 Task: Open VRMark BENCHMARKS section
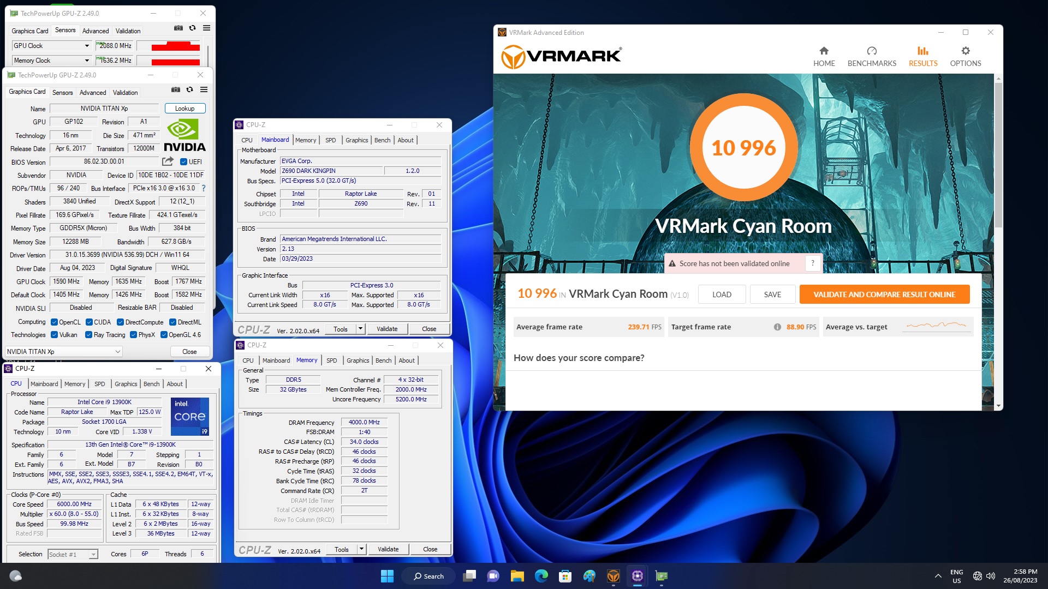tap(872, 57)
